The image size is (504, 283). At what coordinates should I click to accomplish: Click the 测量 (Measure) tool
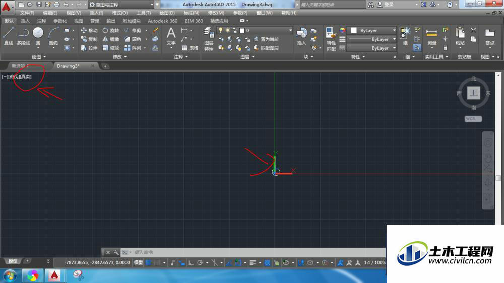pyautogui.click(x=432, y=37)
